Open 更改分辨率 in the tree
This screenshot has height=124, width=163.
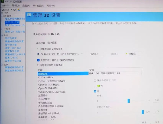[x=11, y=38]
